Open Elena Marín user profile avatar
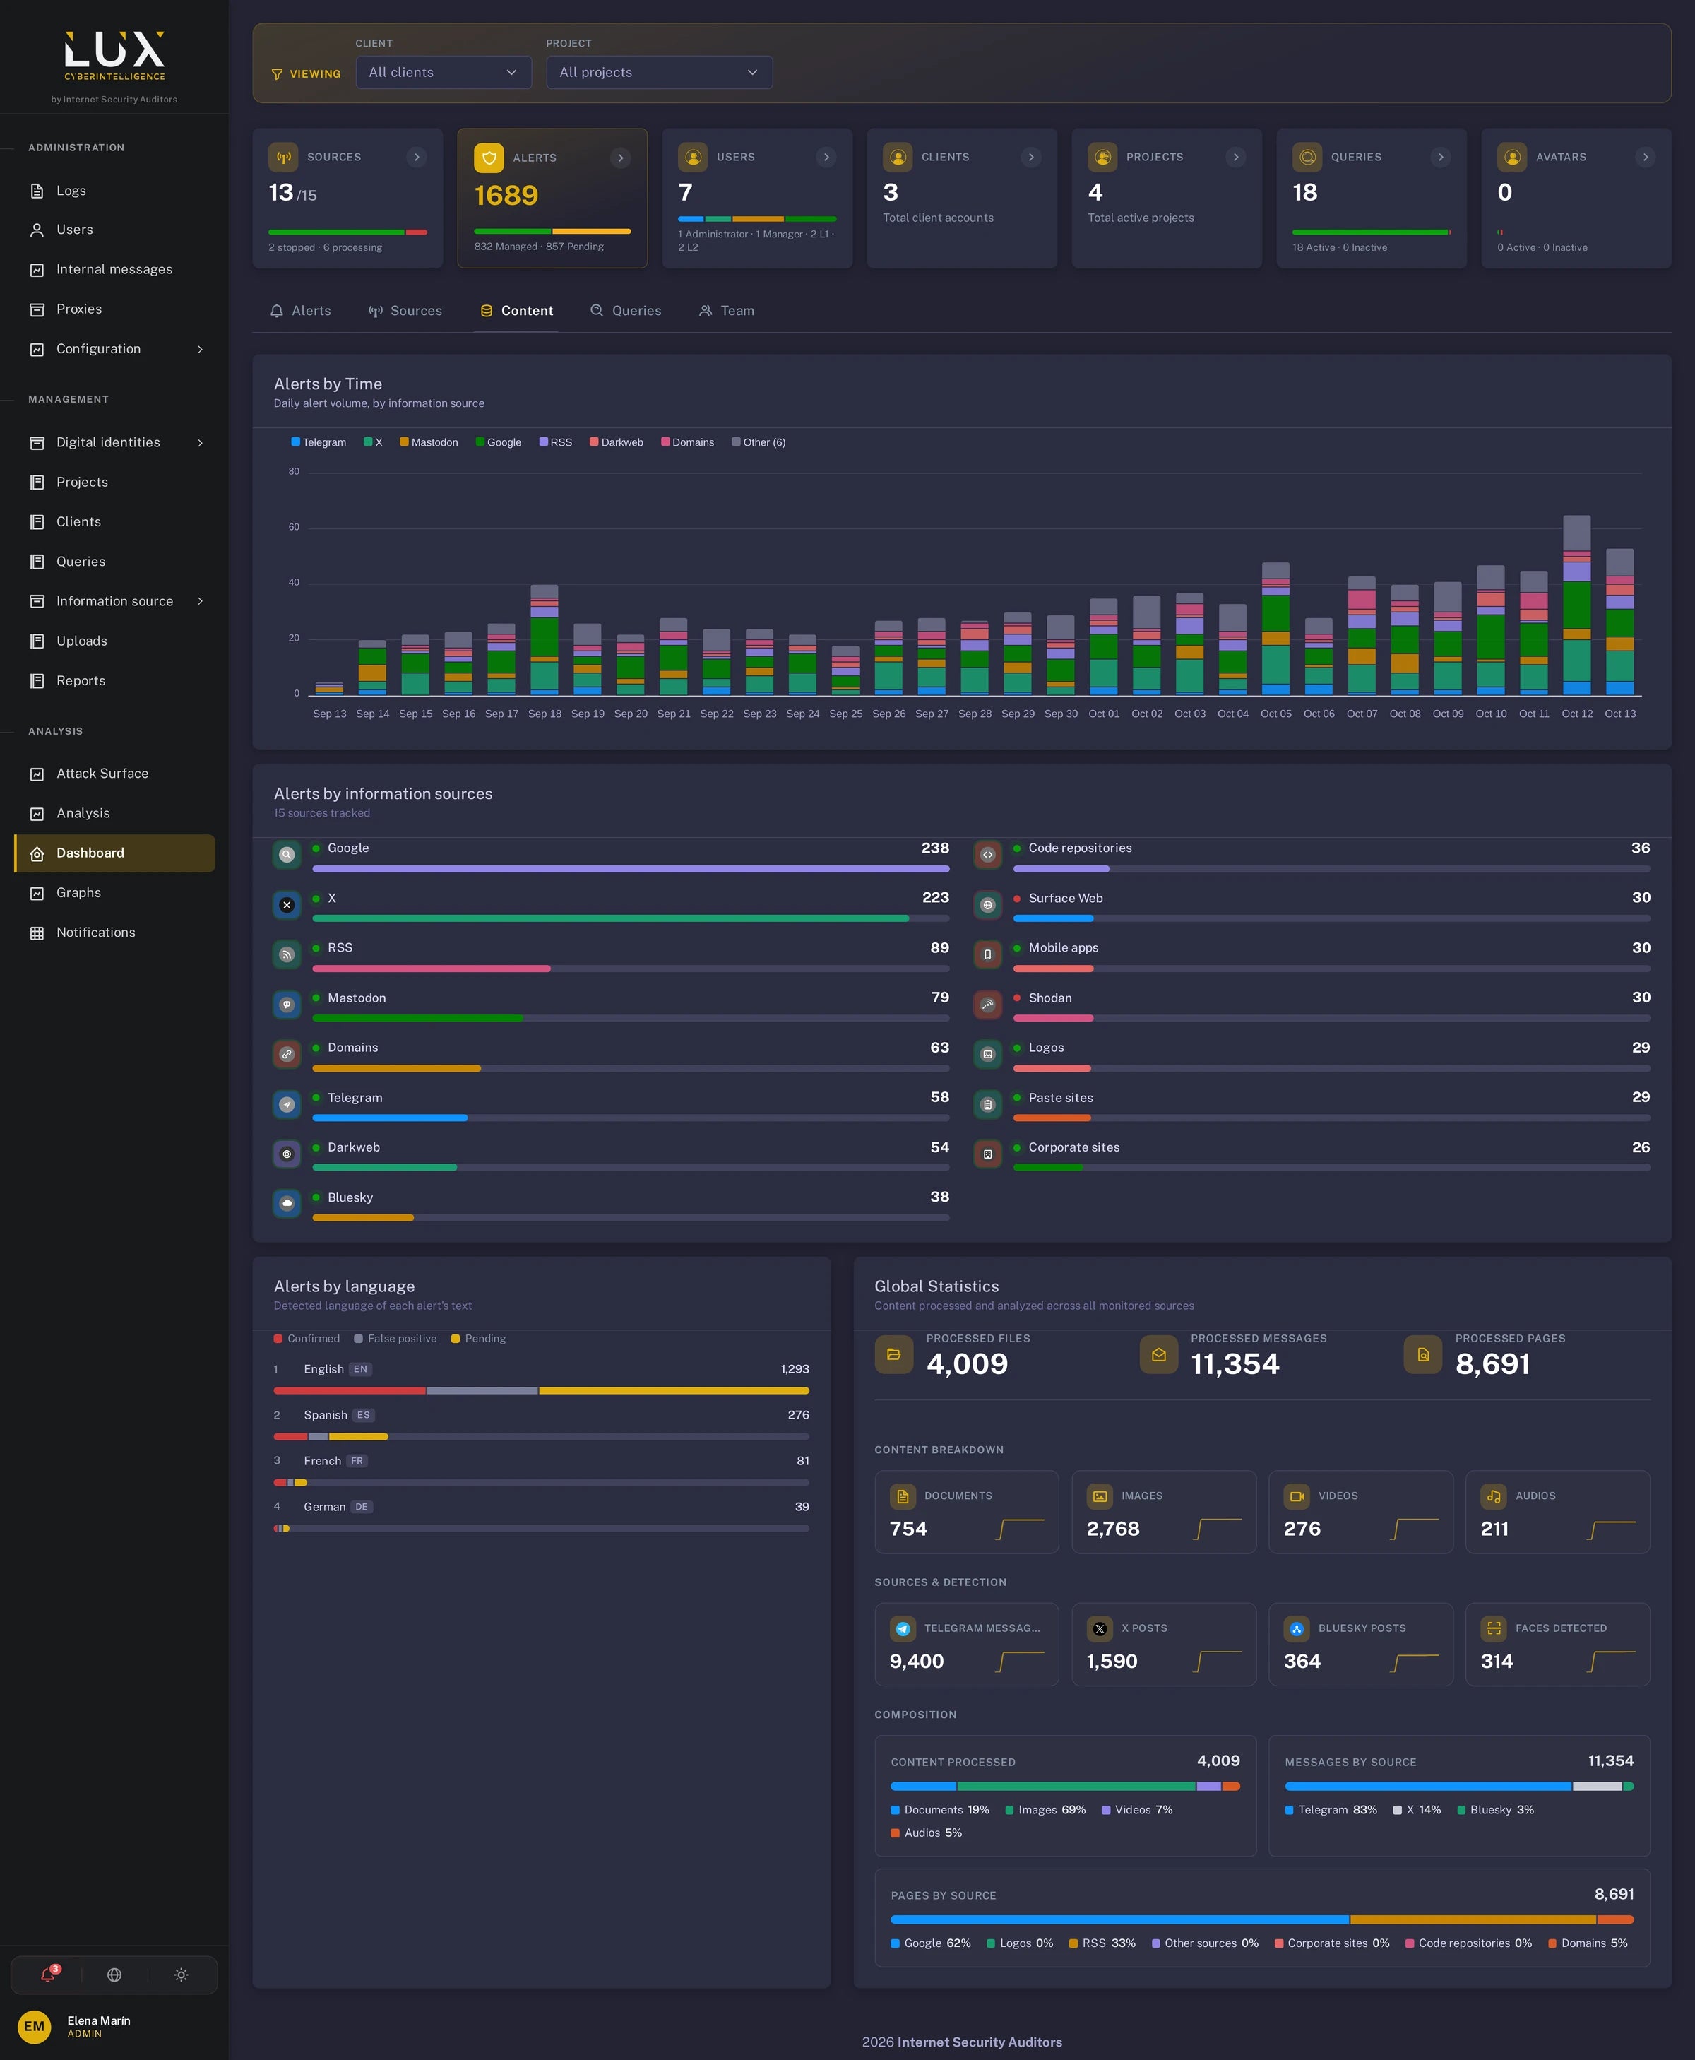1695x2060 pixels. (34, 2027)
